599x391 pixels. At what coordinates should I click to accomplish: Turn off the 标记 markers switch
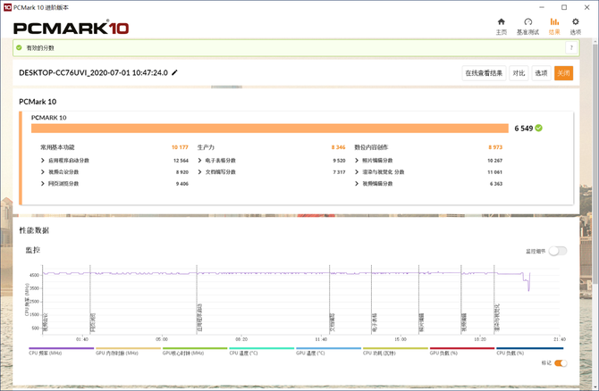561,363
